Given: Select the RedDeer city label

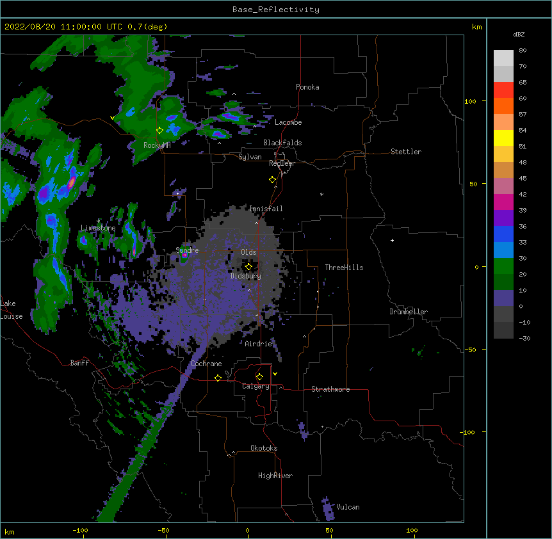Looking at the screenshot, I should 282,163.
